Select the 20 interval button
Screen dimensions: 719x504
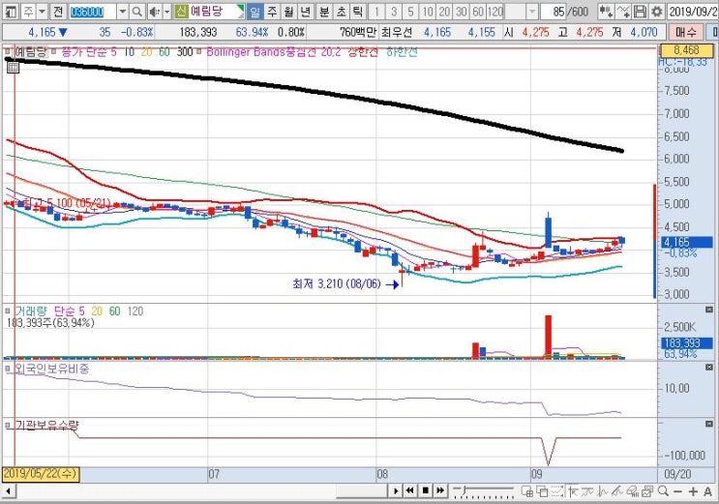point(444,12)
